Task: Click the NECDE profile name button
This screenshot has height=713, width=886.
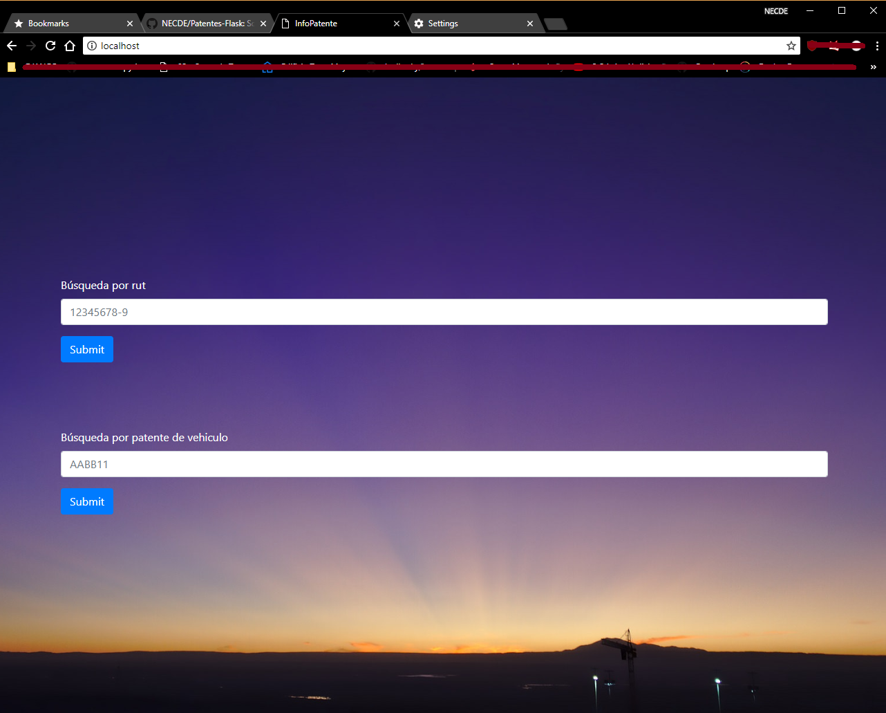Action: pyautogui.click(x=776, y=11)
